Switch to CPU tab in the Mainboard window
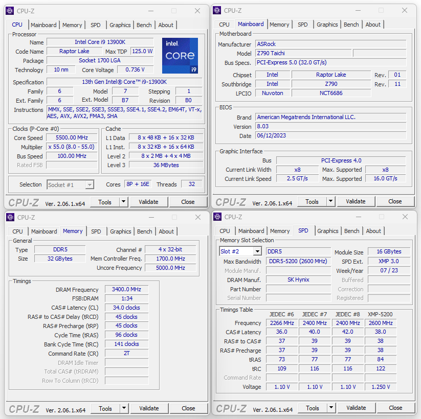 tap(224, 25)
